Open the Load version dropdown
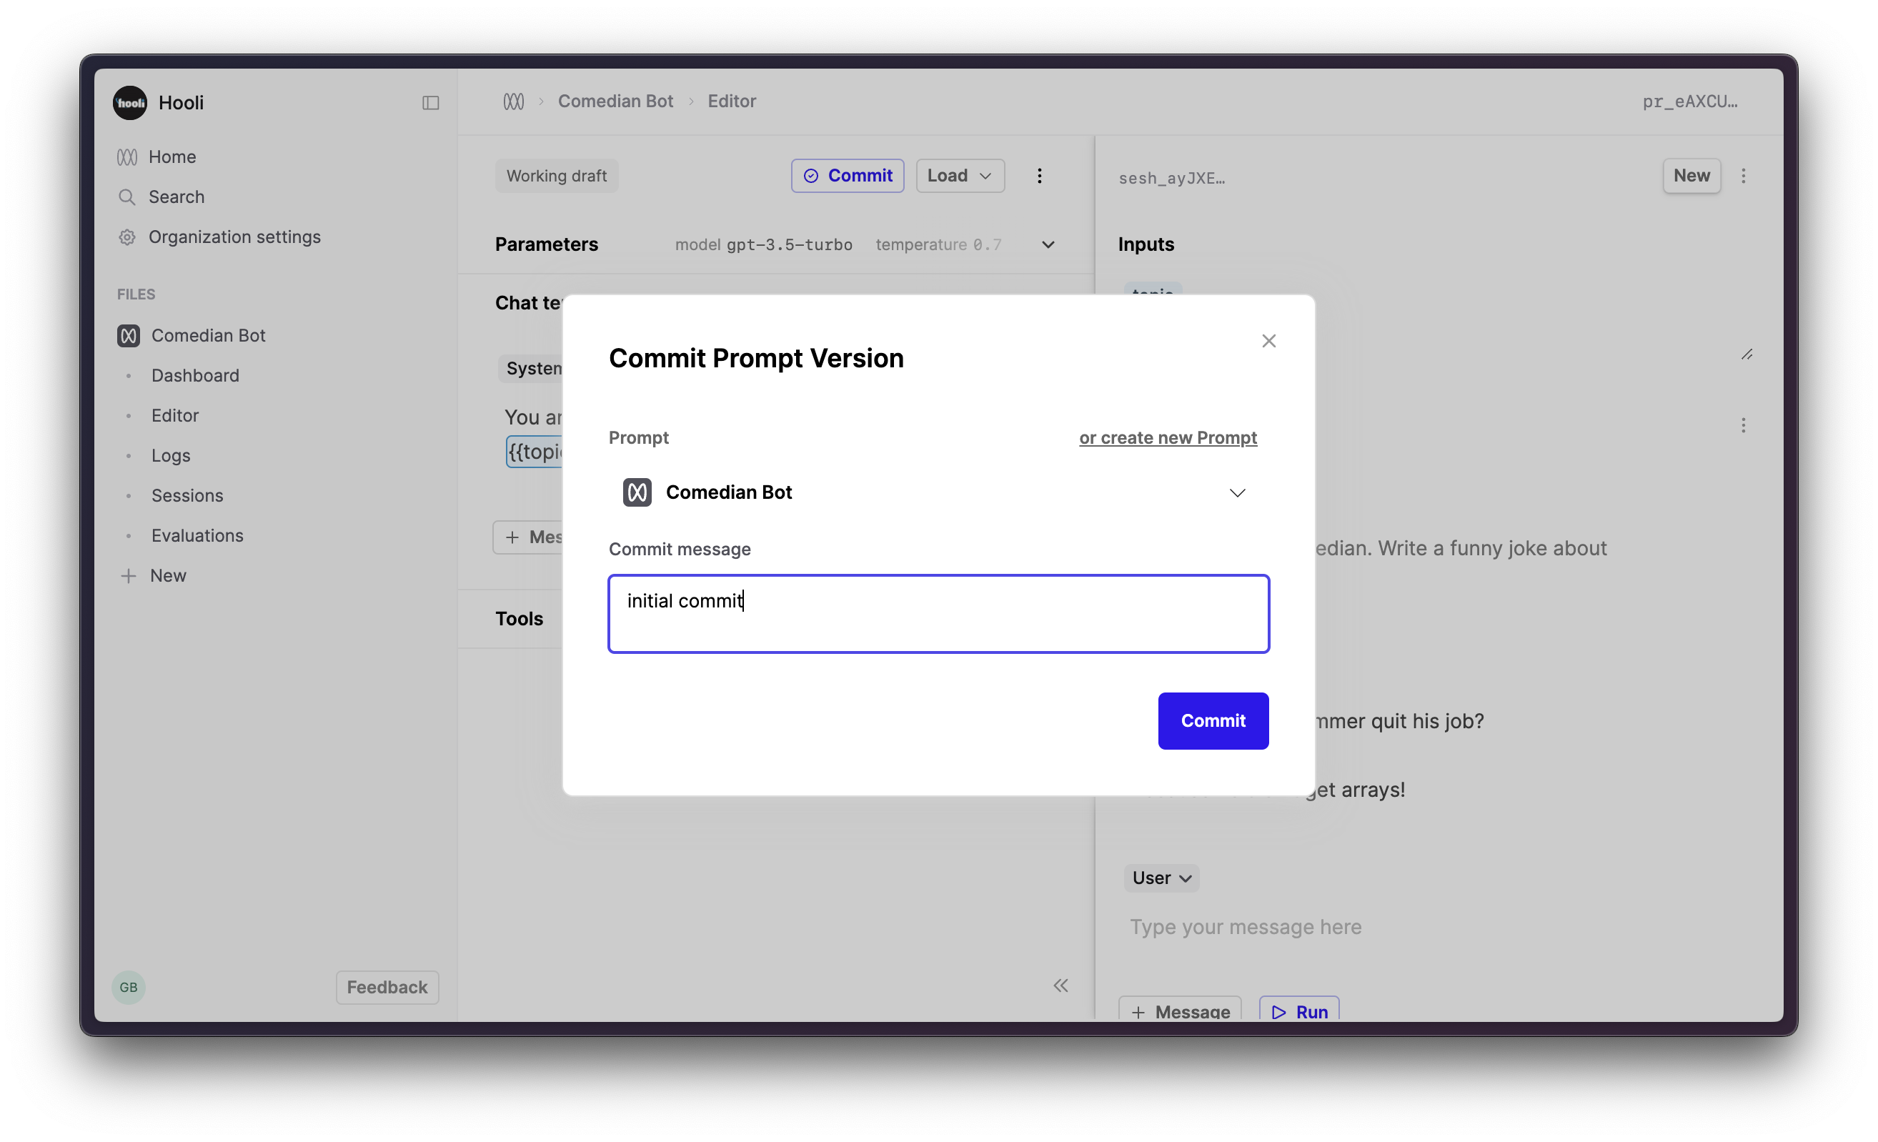 click(x=960, y=175)
